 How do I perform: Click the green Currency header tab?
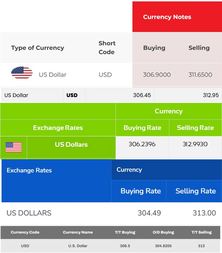coord(168,111)
